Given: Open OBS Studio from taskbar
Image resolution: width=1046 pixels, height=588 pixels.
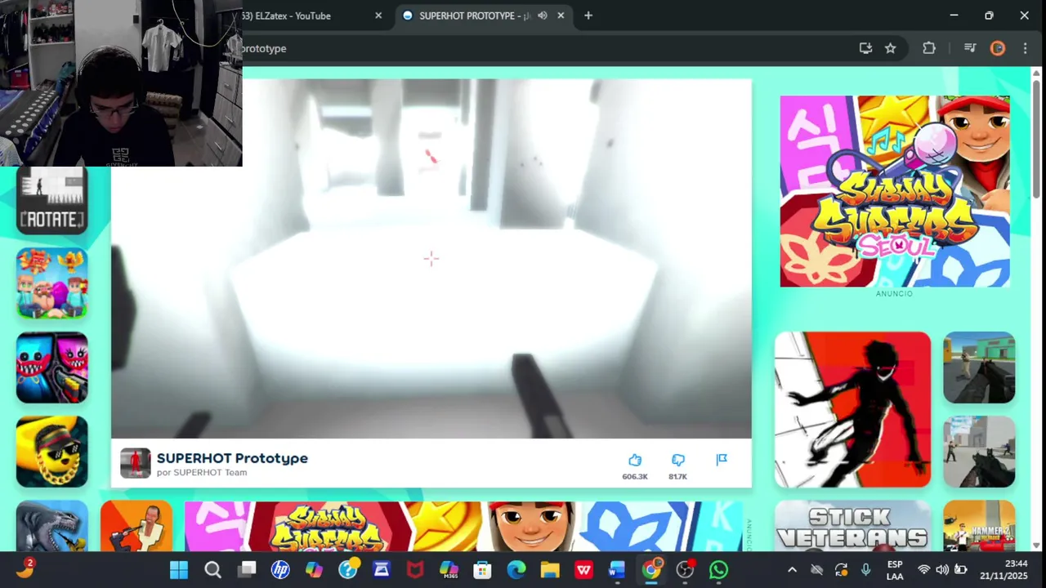Looking at the screenshot, I should pos(685,570).
